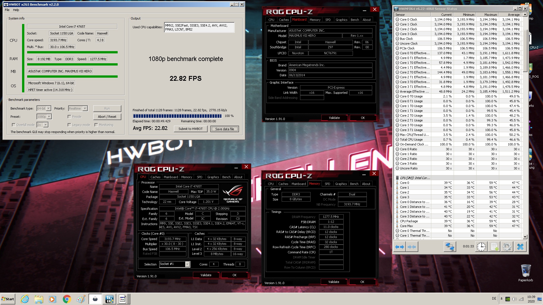Launch Windows Media Player from taskbar
Screen dimensions: 543x305
tap(53, 299)
